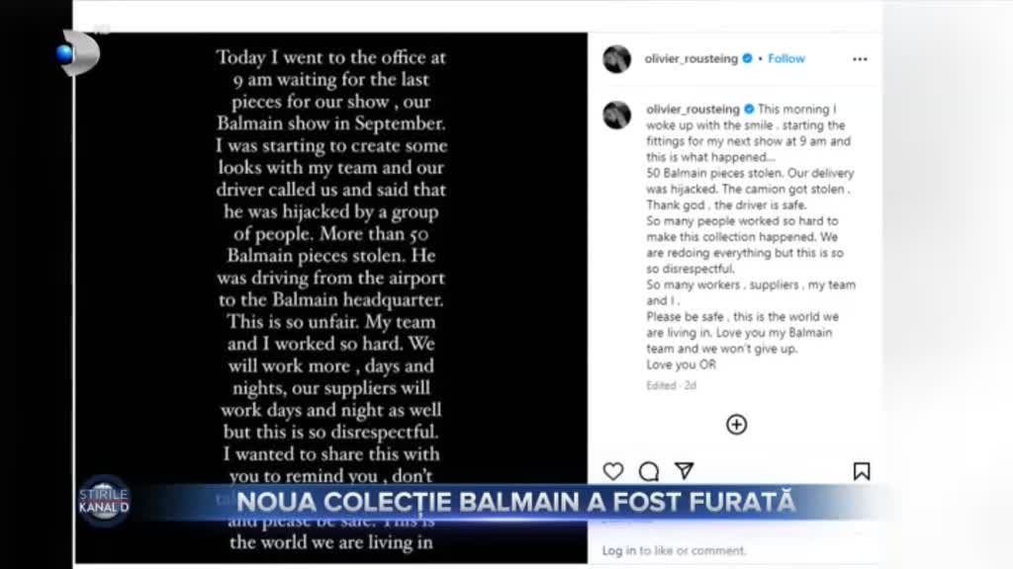Share the post with the paper plane icon

(x=684, y=471)
